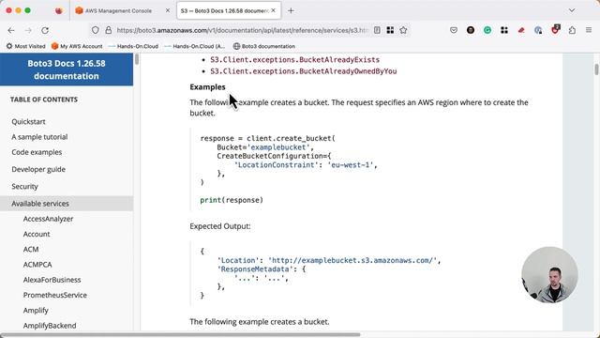This screenshot has height=338, width=600.
Task: Go back with the browser back arrow
Action: tap(11, 30)
